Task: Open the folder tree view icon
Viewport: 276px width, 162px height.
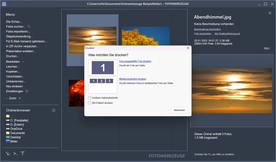Action: coord(8,153)
